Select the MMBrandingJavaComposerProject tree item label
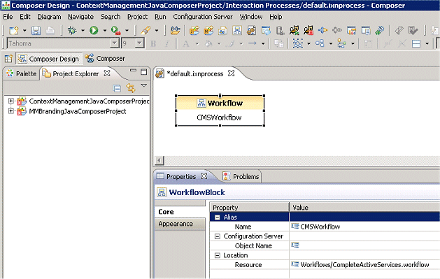Screen dimensions: 440x279 (78, 111)
